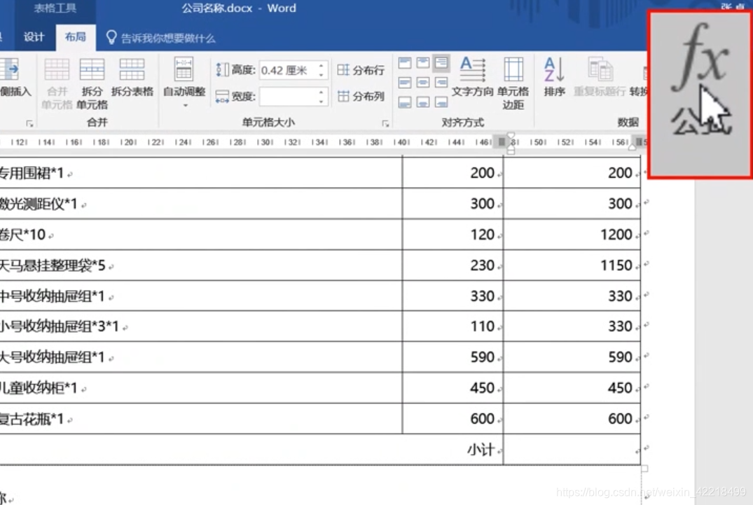Select the align top center icon
The height and width of the screenshot is (505, 753).
[x=422, y=63]
